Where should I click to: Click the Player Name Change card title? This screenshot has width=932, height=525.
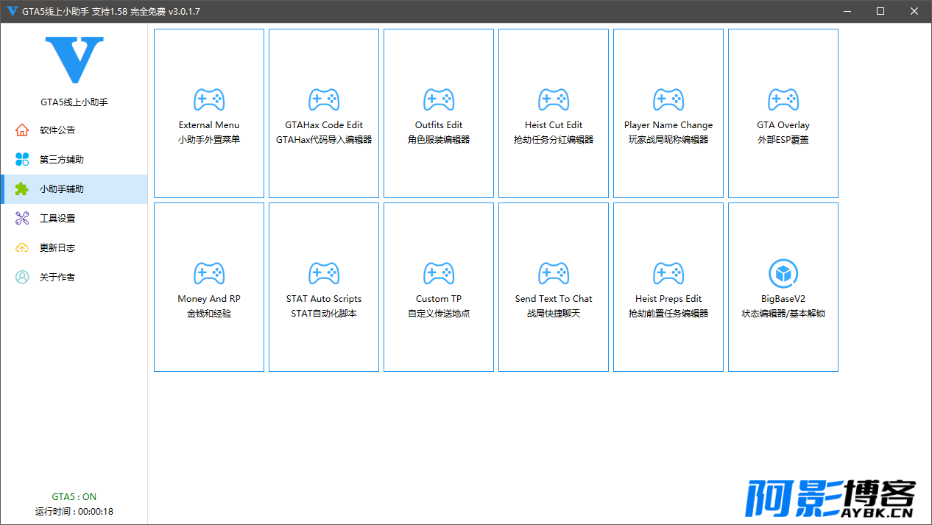668,125
